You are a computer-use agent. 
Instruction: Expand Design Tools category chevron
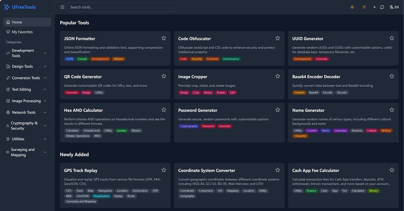[45, 67]
